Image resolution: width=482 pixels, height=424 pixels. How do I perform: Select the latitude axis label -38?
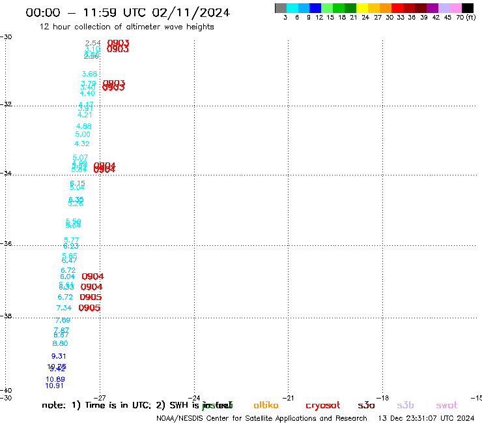6,316
